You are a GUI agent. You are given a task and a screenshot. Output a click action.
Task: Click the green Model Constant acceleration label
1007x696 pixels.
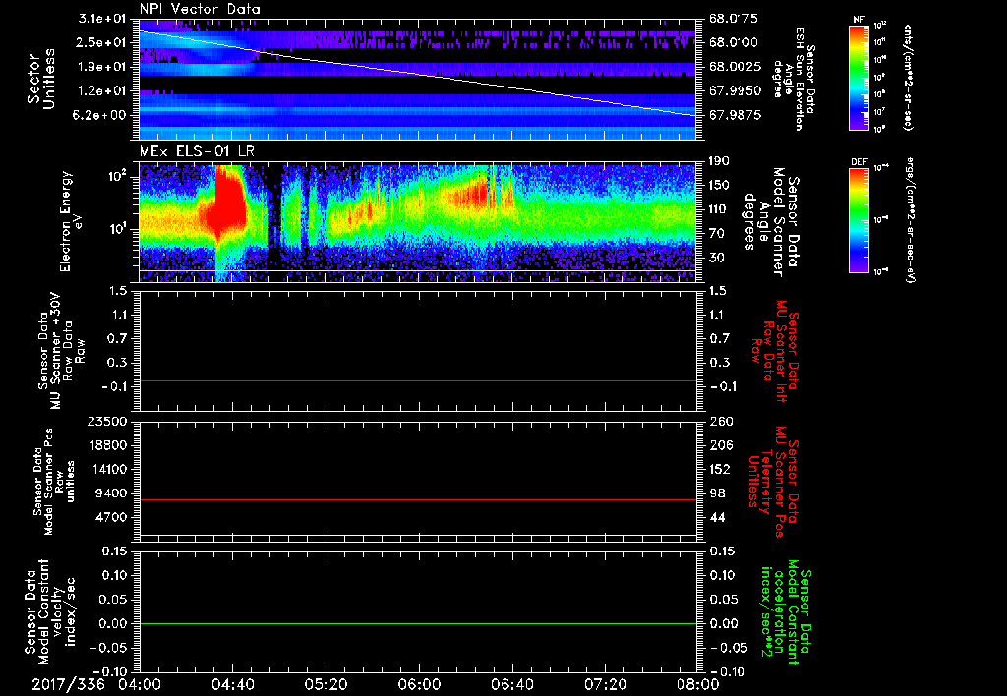pyautogui.click(x=786, y=611)
